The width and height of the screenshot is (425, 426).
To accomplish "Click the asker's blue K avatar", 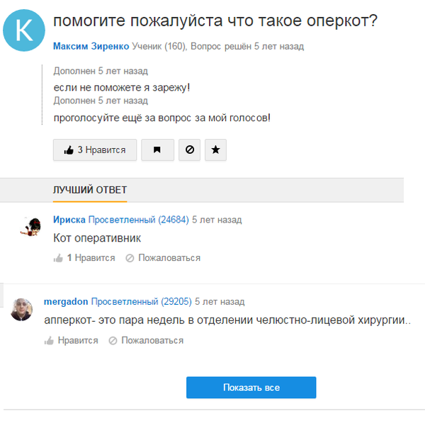I will 24,30.
